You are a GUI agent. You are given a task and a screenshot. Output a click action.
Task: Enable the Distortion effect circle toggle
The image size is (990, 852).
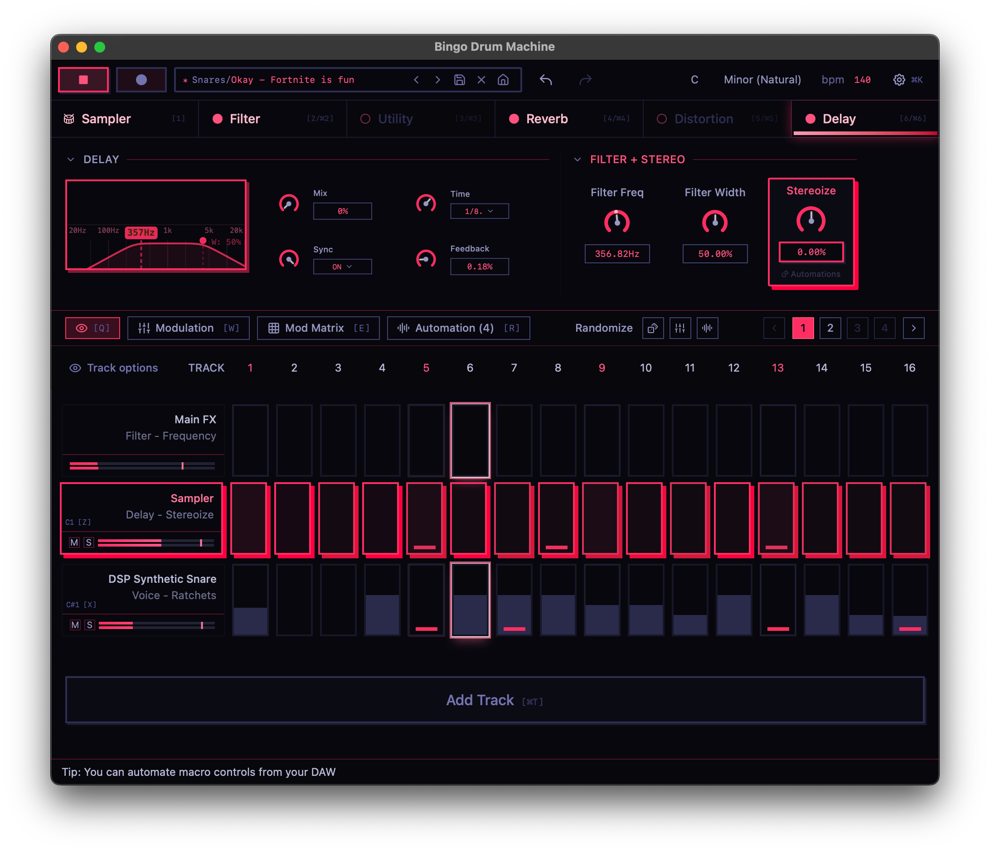point(662,119)
